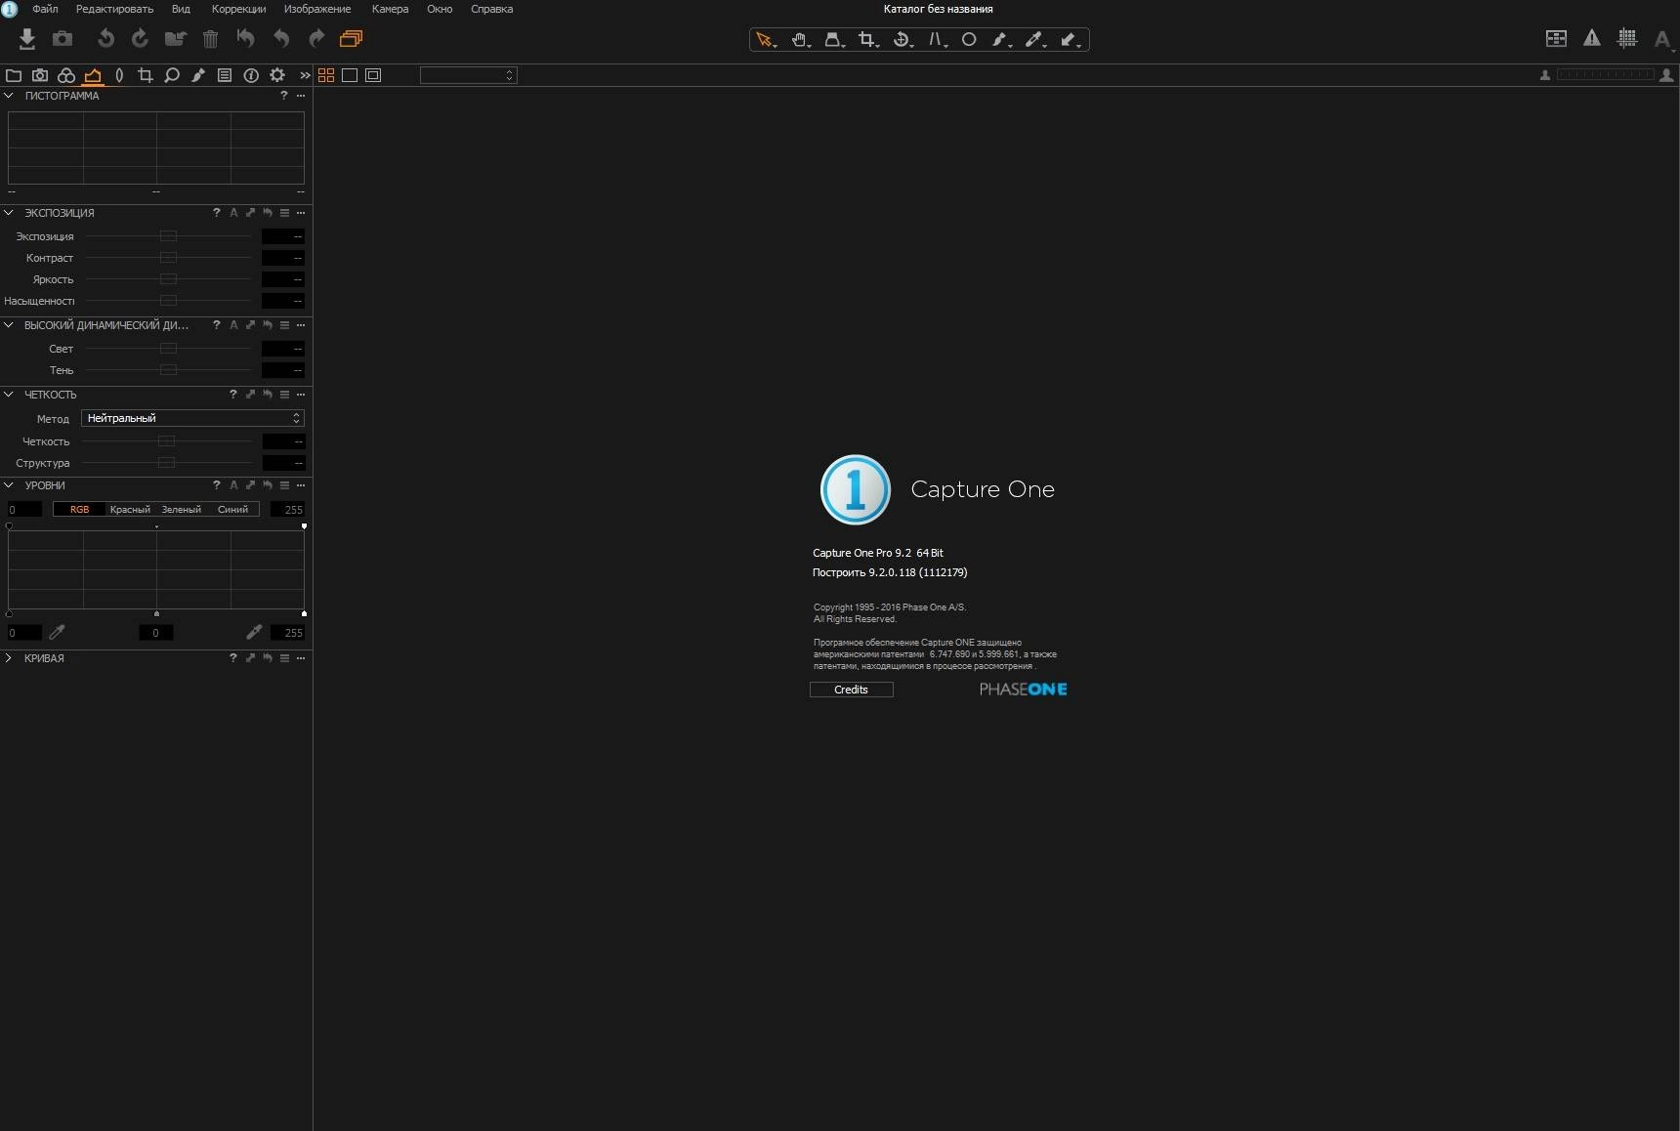Viewport: 1680px width, 1131px height.
Task: Open the Color three-circles tool tab
Action: click(x=66, y=75)
